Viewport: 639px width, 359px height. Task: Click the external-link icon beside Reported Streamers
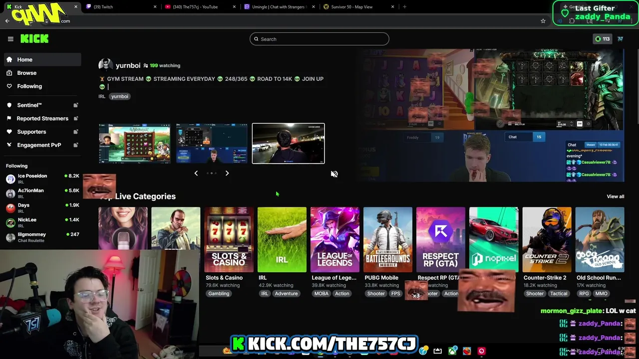pos(76,119)
